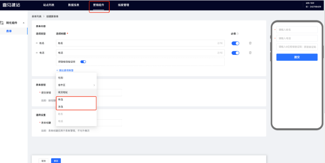This screenshot has width=325, height=163.
Task: Delete the 姓名 form field row
Action: (x=250, y=43)
